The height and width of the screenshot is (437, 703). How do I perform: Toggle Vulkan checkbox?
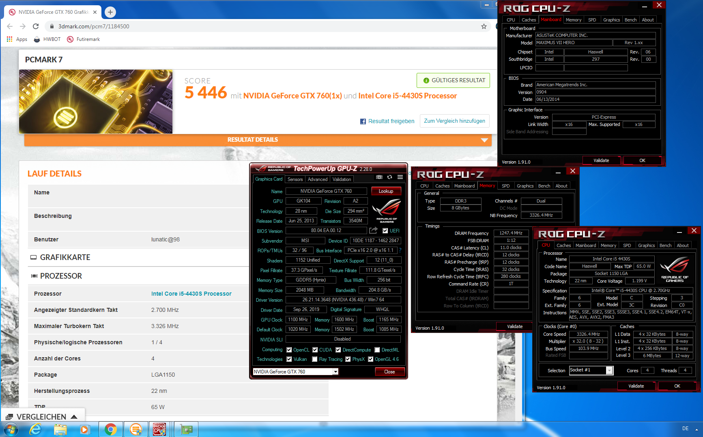289,359
